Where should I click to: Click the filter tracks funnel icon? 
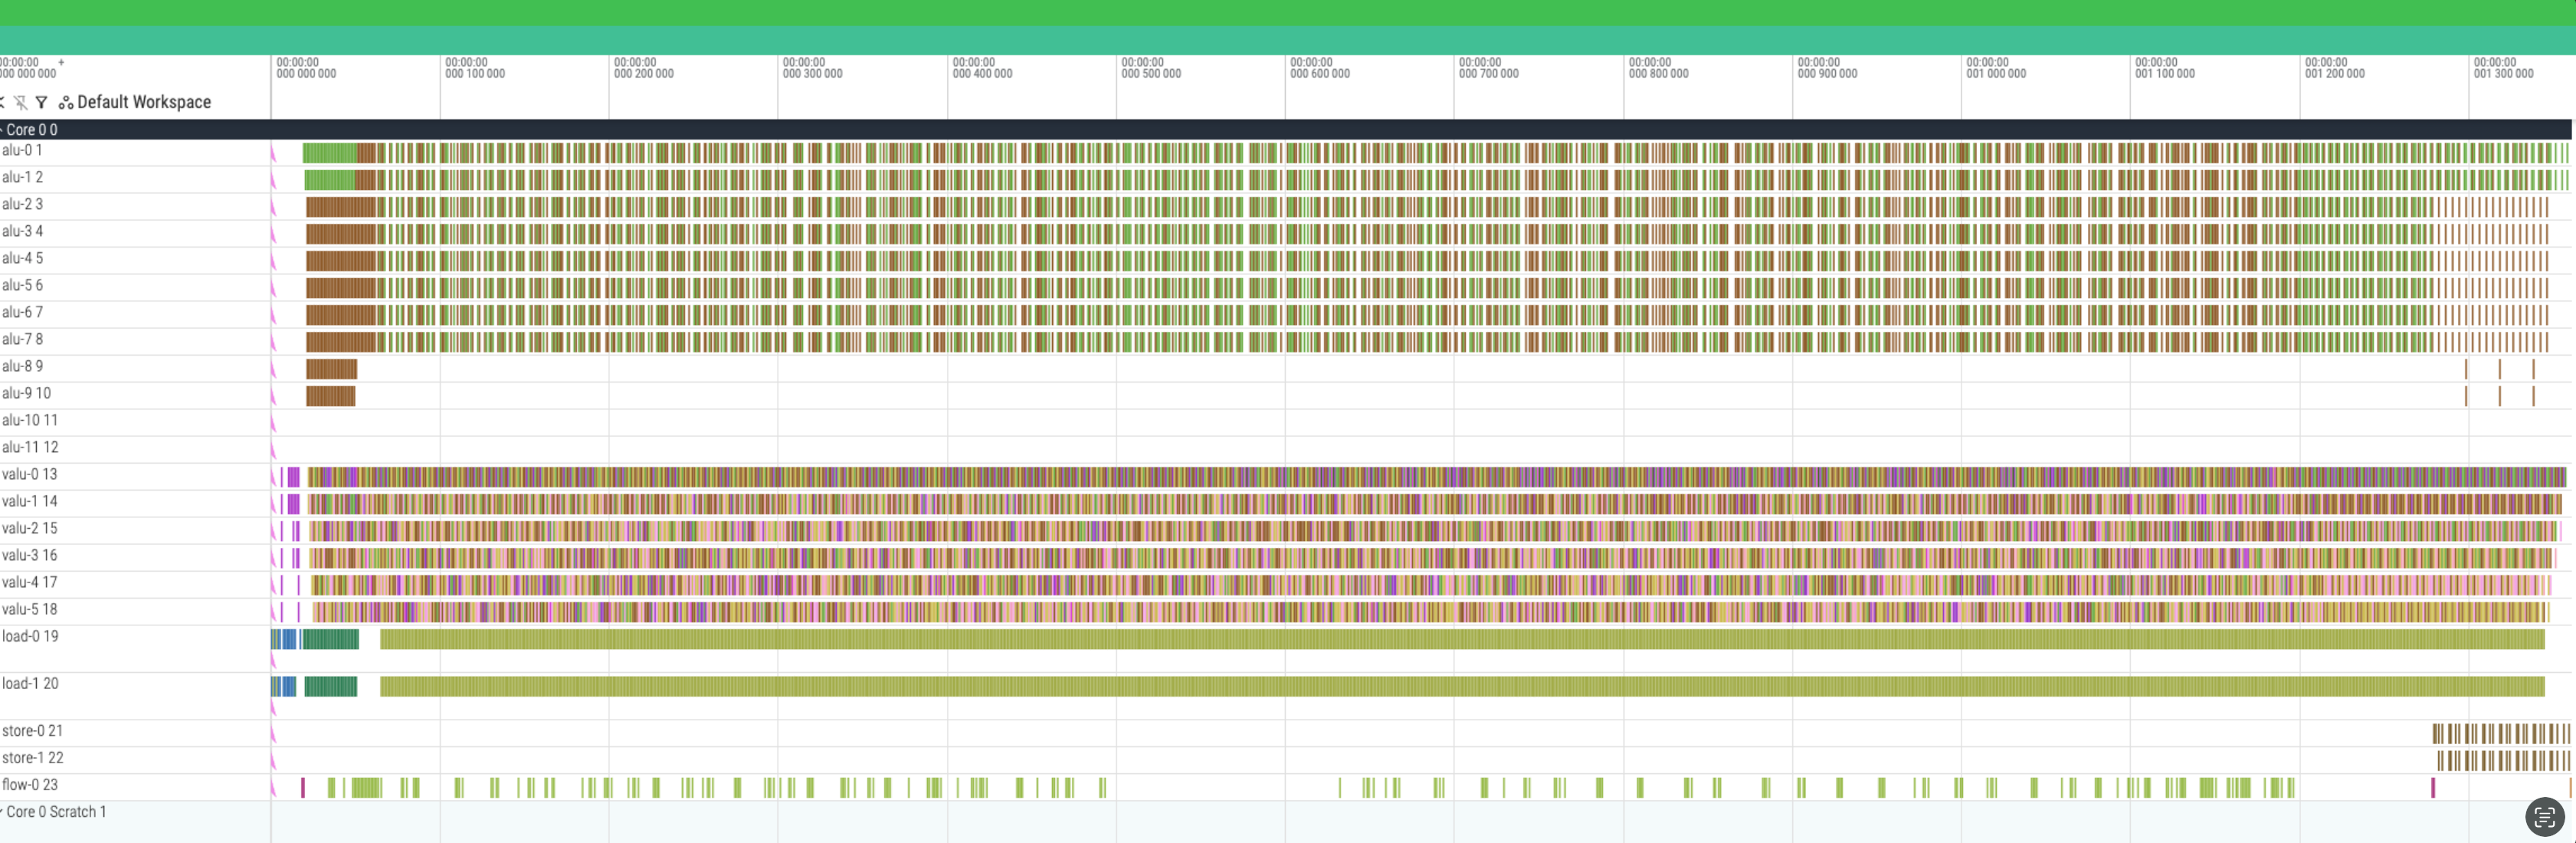(x=41, y=102)
